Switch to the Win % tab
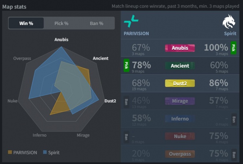The width and height of the screenshot is (243, 164). click(x=26, y=23)
